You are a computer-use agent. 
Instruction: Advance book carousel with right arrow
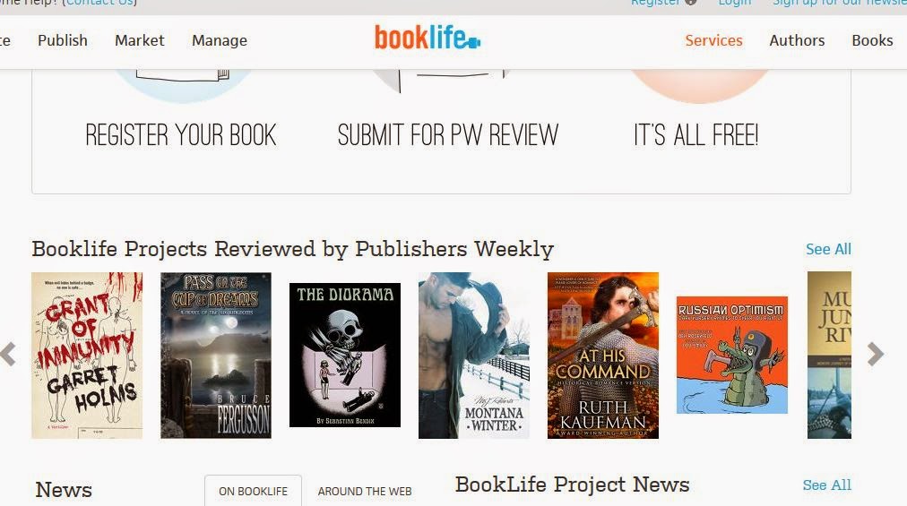coord(876,354)
